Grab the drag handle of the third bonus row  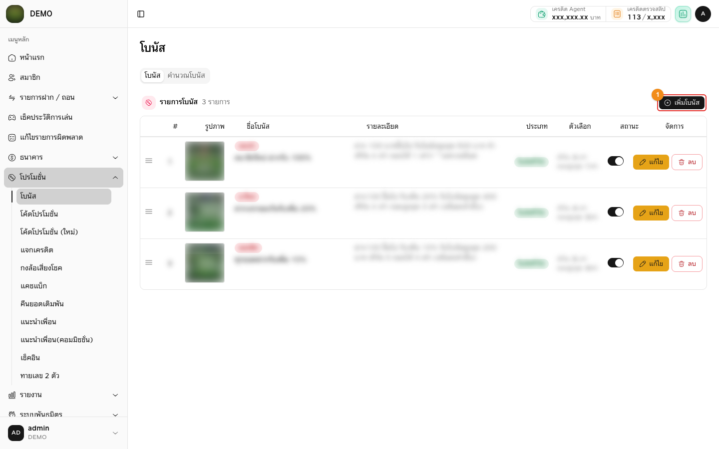click(x=149, y=262)
